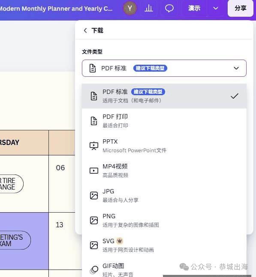
Task: Open the 文件类型 PDF 标准 dropdown
Action: tap(164, 68)
